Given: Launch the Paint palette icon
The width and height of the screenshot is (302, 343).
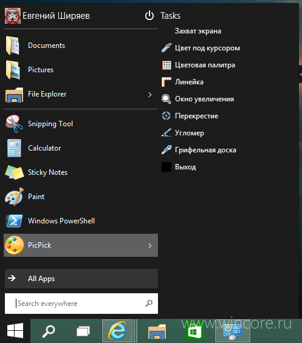Looking at the screenshot, I should click(x=15, y=197).
